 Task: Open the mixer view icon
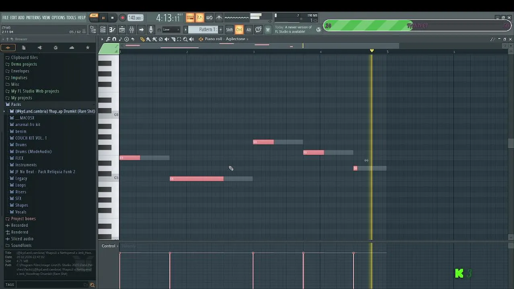(x=132, y=29)
